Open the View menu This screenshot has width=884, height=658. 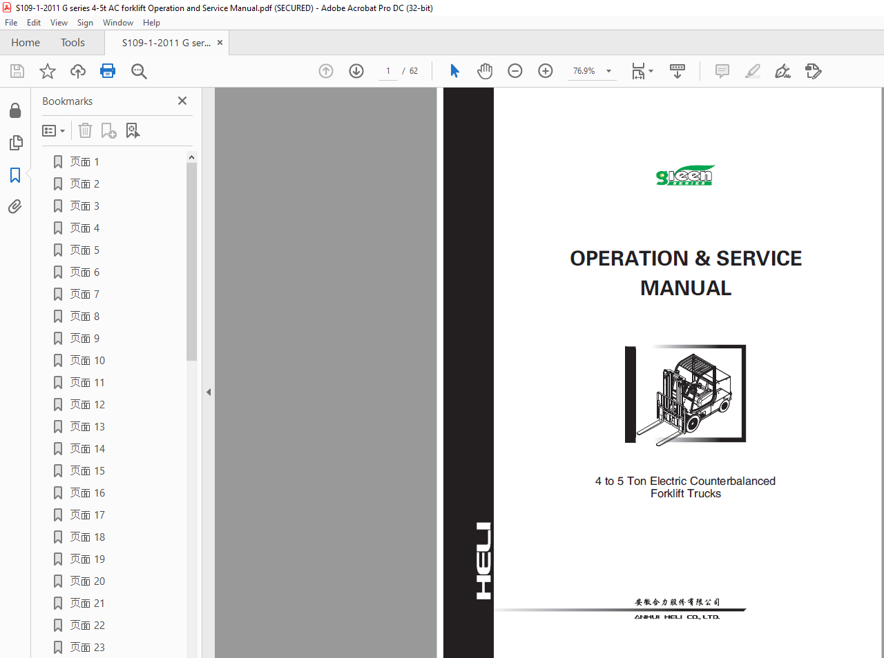coord(59,23)
